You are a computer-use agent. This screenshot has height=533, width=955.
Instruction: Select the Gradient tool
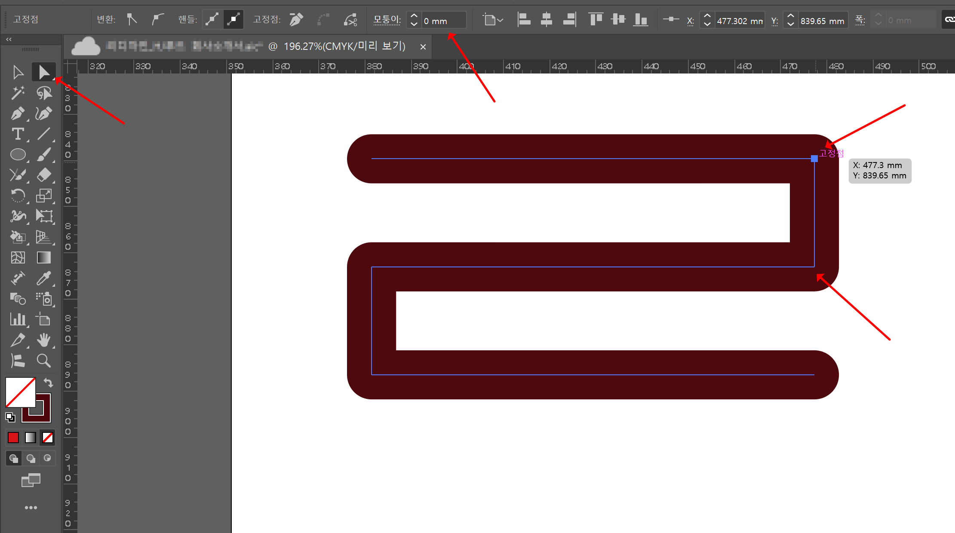pyautogui.click(x=44, y=257)
